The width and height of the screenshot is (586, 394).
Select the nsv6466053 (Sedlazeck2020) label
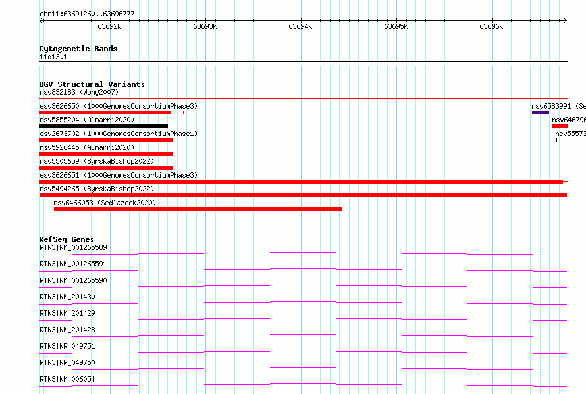point(105,203)
